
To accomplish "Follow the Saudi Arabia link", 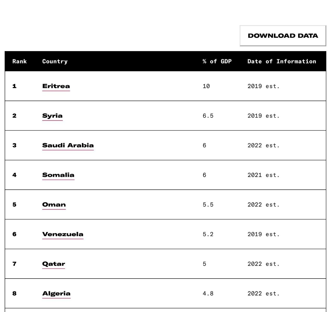I will [68, 145].
